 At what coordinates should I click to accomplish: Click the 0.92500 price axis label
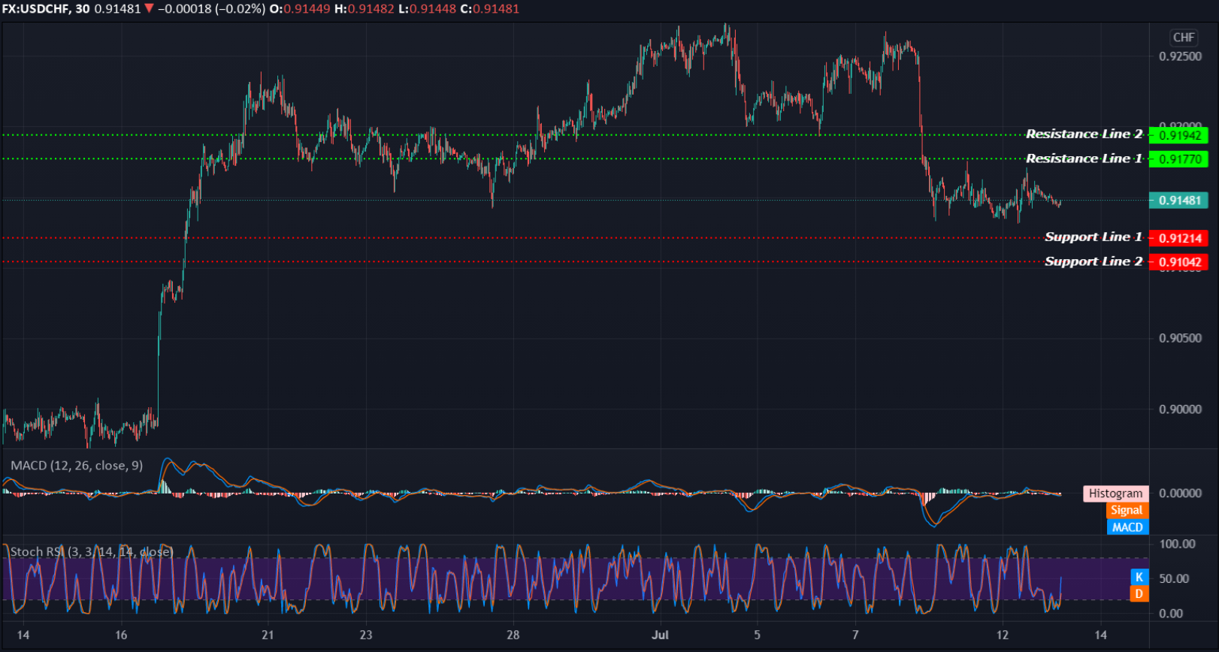pyautogui.click(x=1180, y=57)
